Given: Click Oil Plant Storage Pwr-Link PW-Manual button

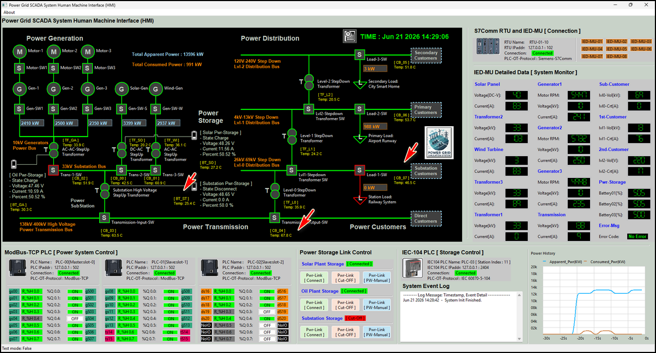Looking at the screenshot, I should click(x=377, y=305).
